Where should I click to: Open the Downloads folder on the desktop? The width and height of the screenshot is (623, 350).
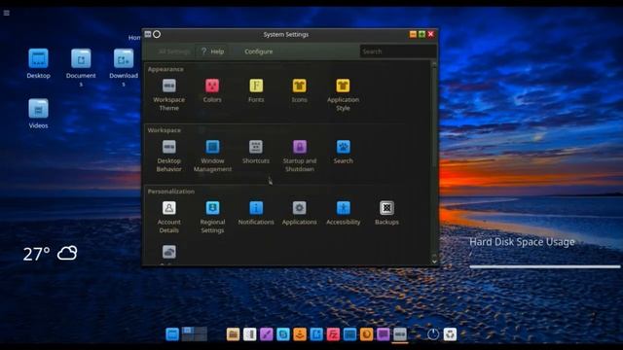[124, 67]
